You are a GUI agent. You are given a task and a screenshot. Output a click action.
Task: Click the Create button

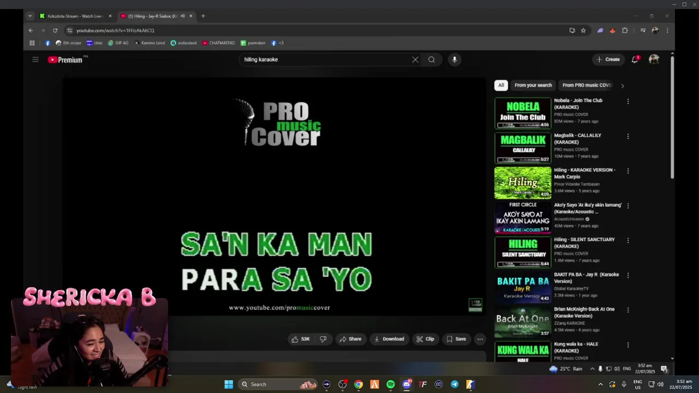608,59
